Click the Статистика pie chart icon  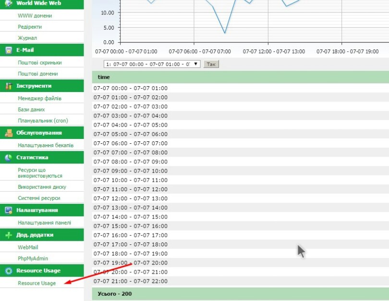pos(9,157)
